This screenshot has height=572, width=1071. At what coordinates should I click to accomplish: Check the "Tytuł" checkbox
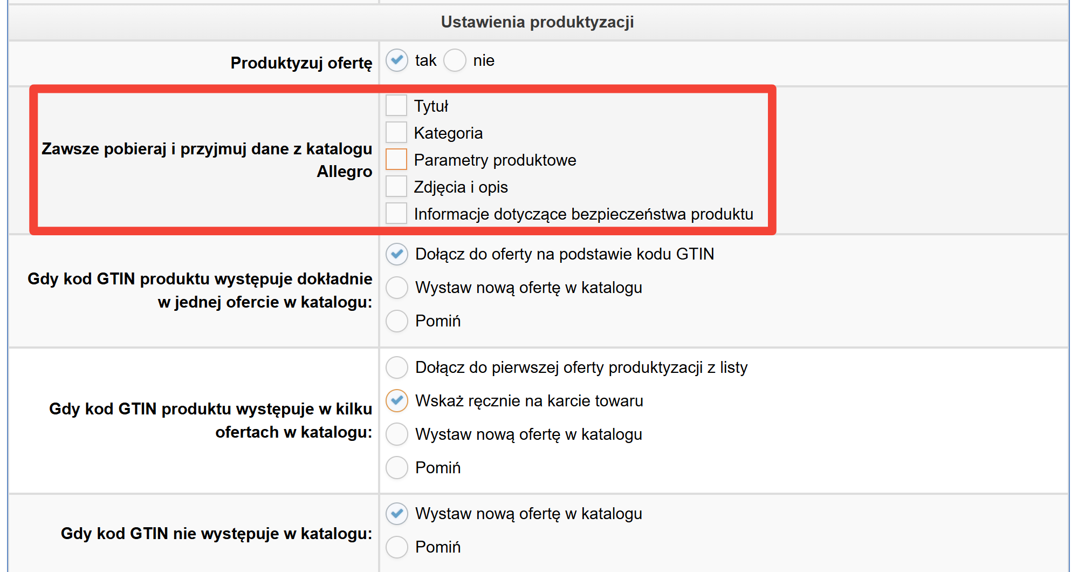coord(396,106)
